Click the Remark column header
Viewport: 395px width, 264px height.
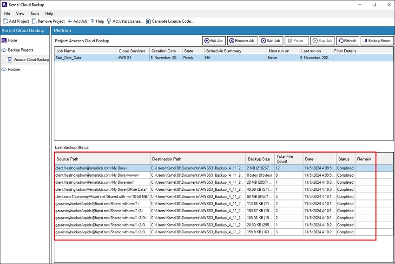pos(365,159)
